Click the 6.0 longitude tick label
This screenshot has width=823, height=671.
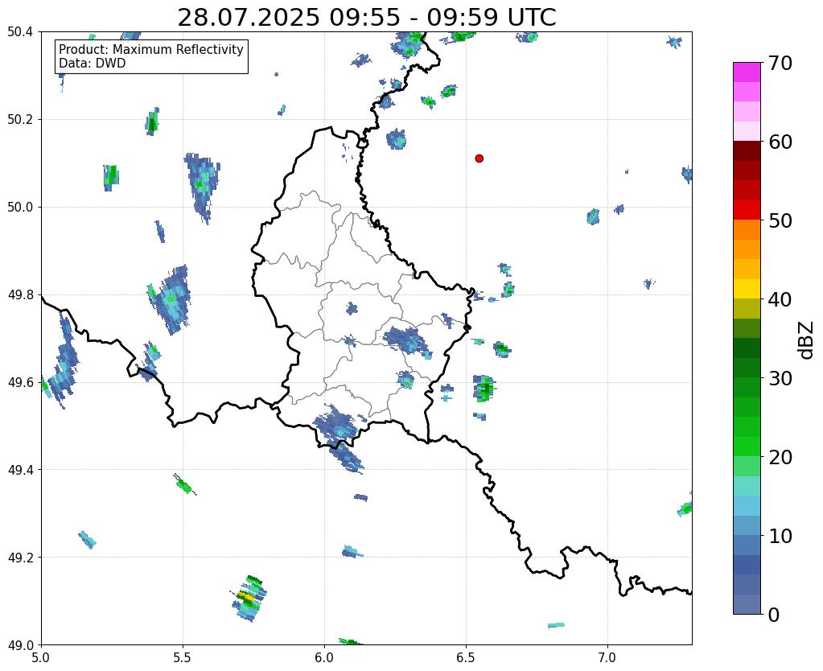pyautogui.click(x=324, y=657)
